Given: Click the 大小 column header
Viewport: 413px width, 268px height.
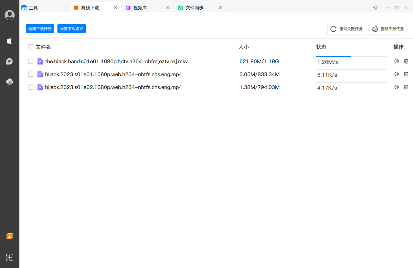Looking at the screenshot, I should point(244,47).
